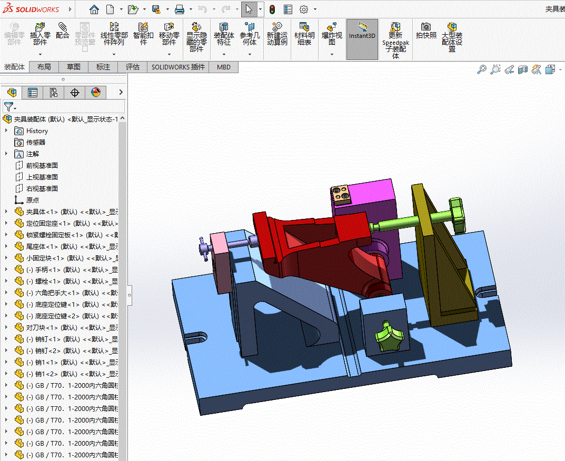The height and width of the screenshot is (461, 565).
Task: Click the feature tree vertical scrollbar
Action: point(123,288)
